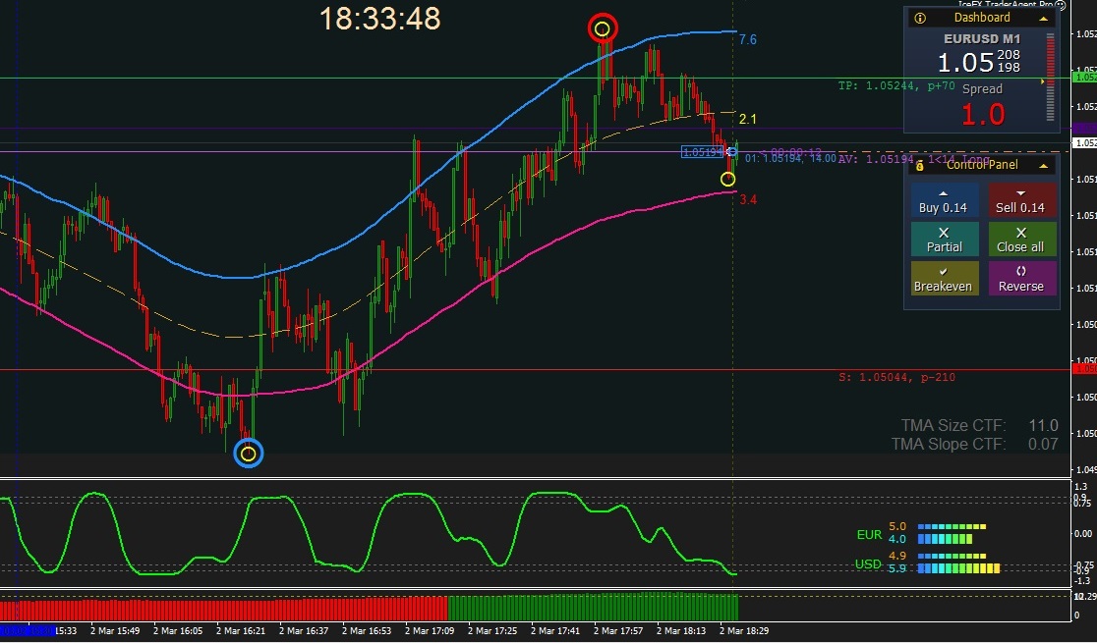Select the Dashboard title bar

pyautogui.click(x=982, y=19)
